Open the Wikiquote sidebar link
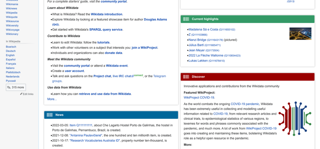The height and width of the screenshot is (149, 320). tap(12, 17)
